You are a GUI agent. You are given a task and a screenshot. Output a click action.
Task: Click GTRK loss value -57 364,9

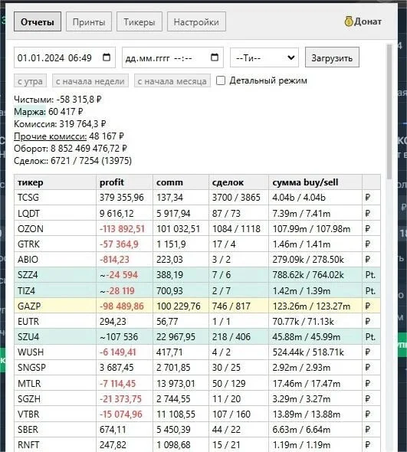[x=119, y=244]
